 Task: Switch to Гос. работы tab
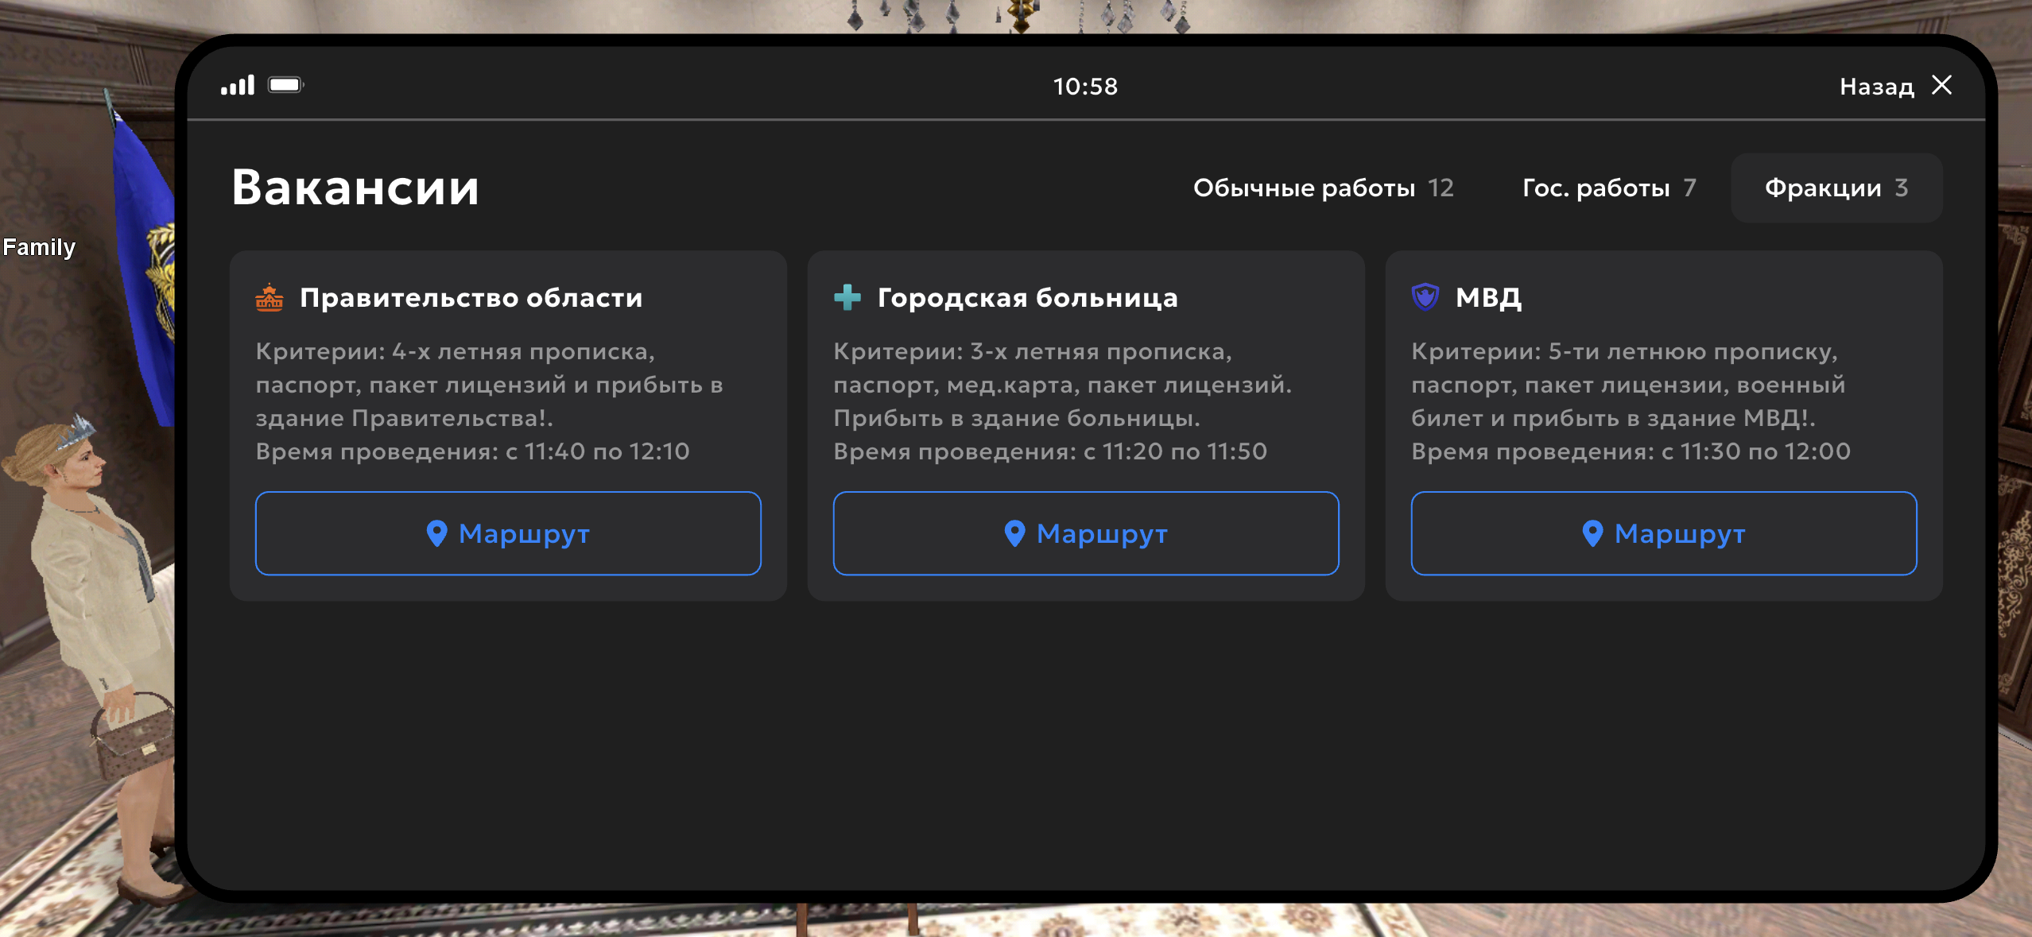pyautogui.click(x=1609, y=188)
